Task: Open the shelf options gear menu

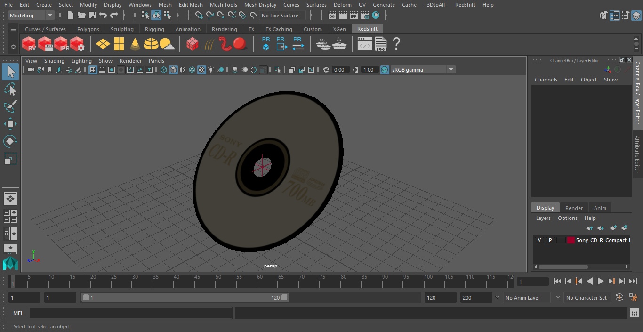Action: 13,47
